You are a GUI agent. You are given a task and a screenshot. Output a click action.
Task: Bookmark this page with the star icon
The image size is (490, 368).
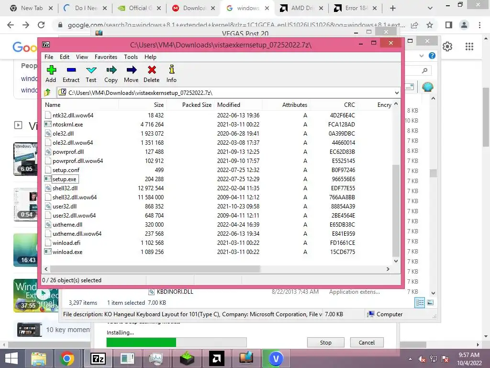[430, 25]
